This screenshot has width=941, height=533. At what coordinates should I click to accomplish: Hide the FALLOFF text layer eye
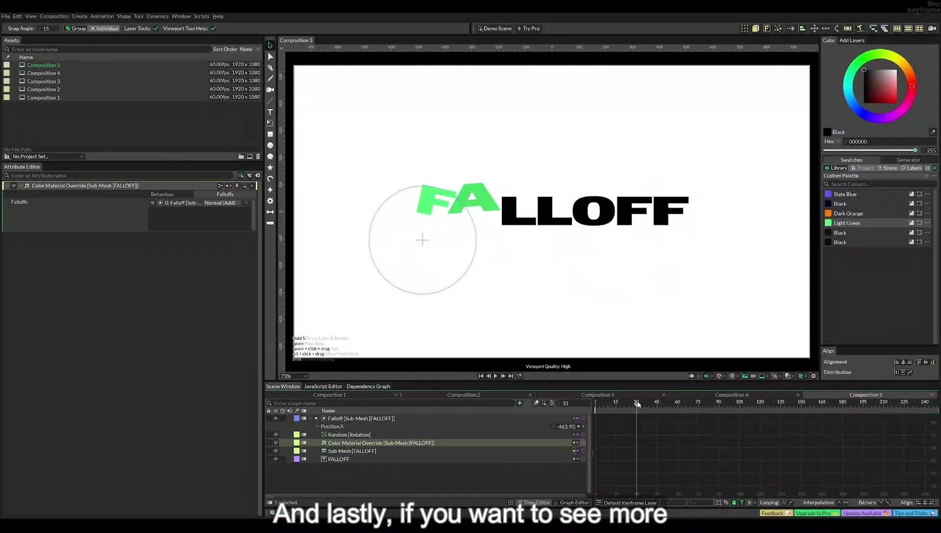(x=275, y=459)
